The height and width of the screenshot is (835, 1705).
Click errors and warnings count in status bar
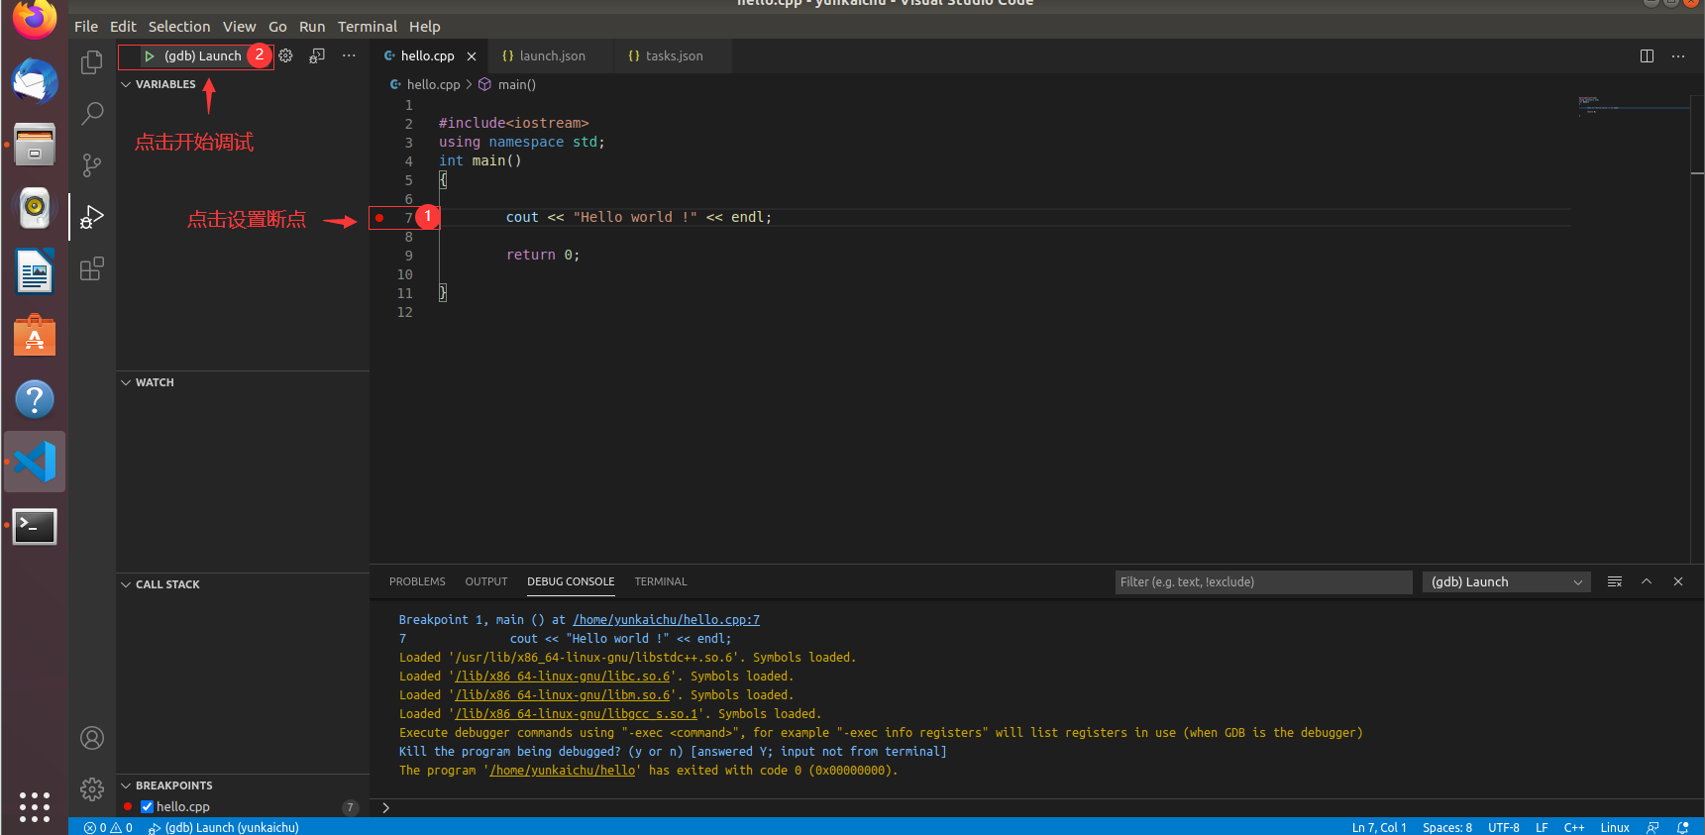pos(108,827)
